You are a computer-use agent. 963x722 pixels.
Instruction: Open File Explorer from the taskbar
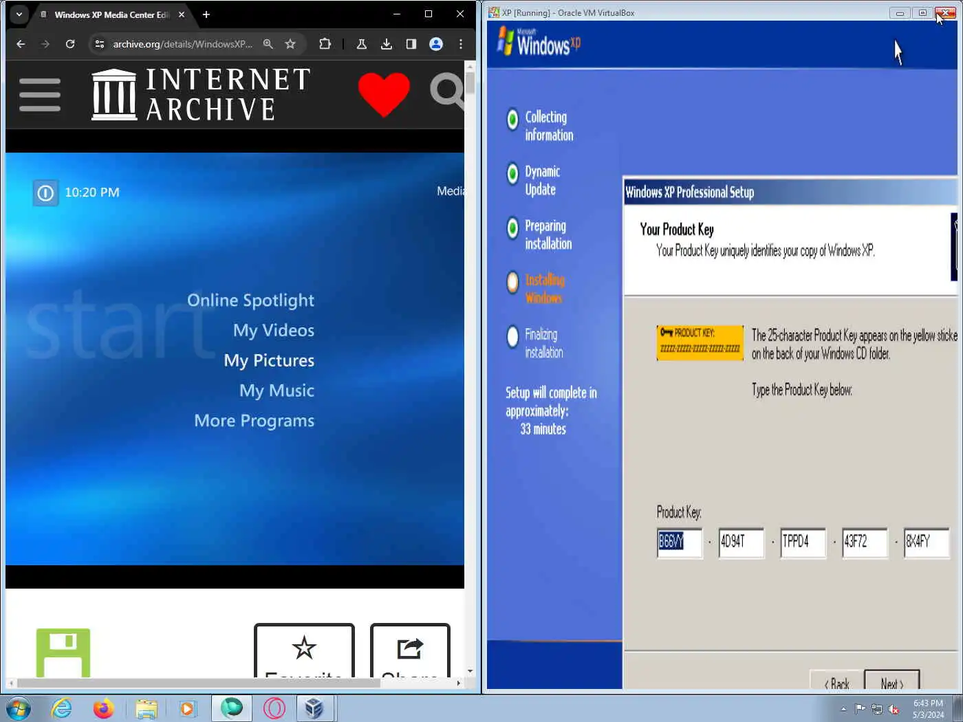pyautogui.click(x=146, y=708)
